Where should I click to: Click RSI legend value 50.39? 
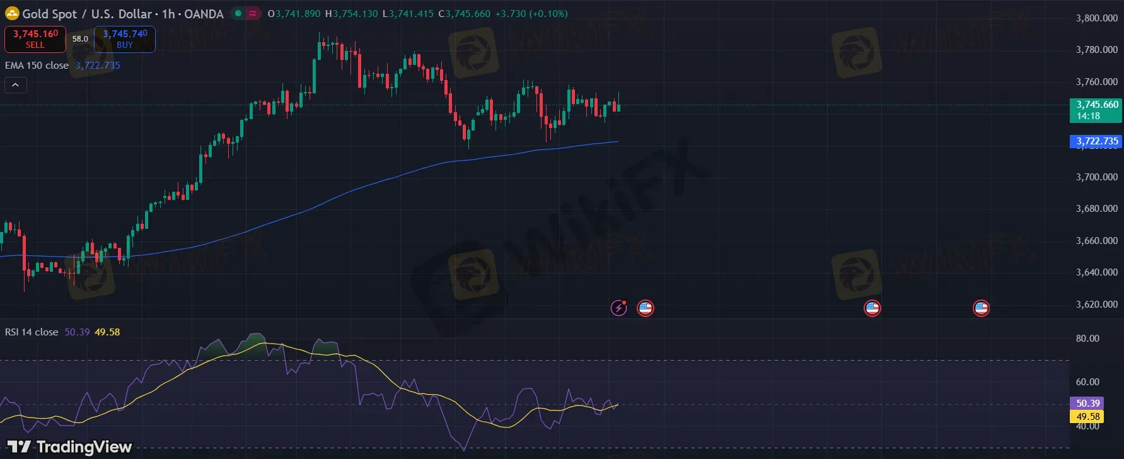77,332
